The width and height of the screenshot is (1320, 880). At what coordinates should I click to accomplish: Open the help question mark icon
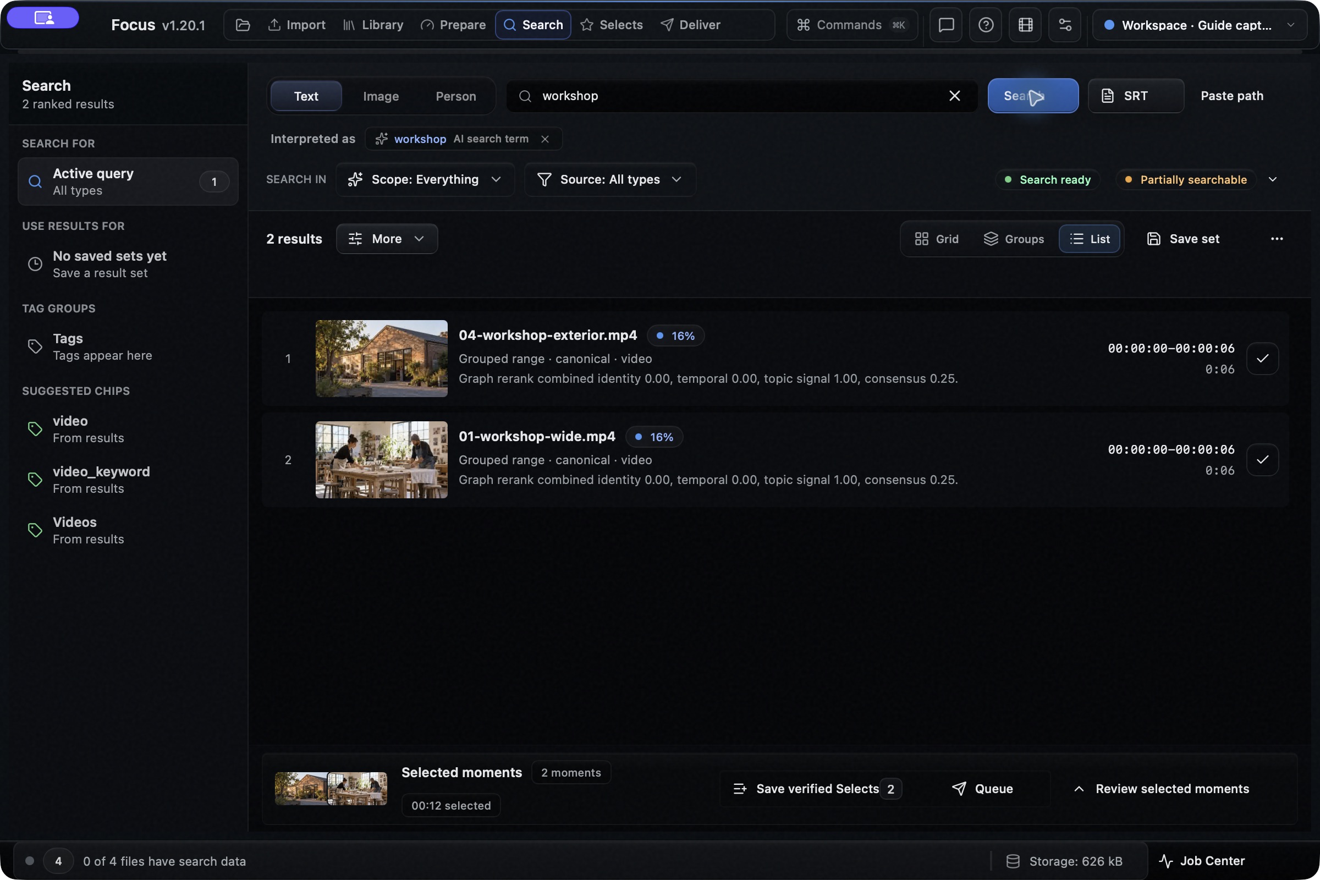click(986, 25)
